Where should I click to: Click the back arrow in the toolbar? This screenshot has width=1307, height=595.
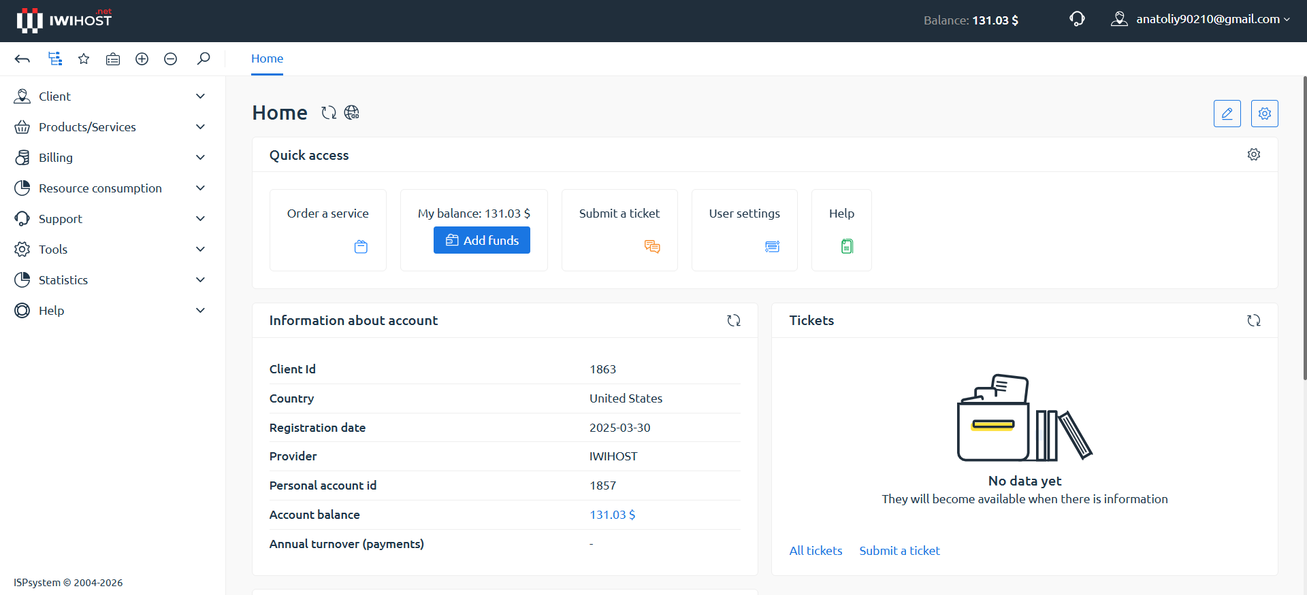(22, 59)
